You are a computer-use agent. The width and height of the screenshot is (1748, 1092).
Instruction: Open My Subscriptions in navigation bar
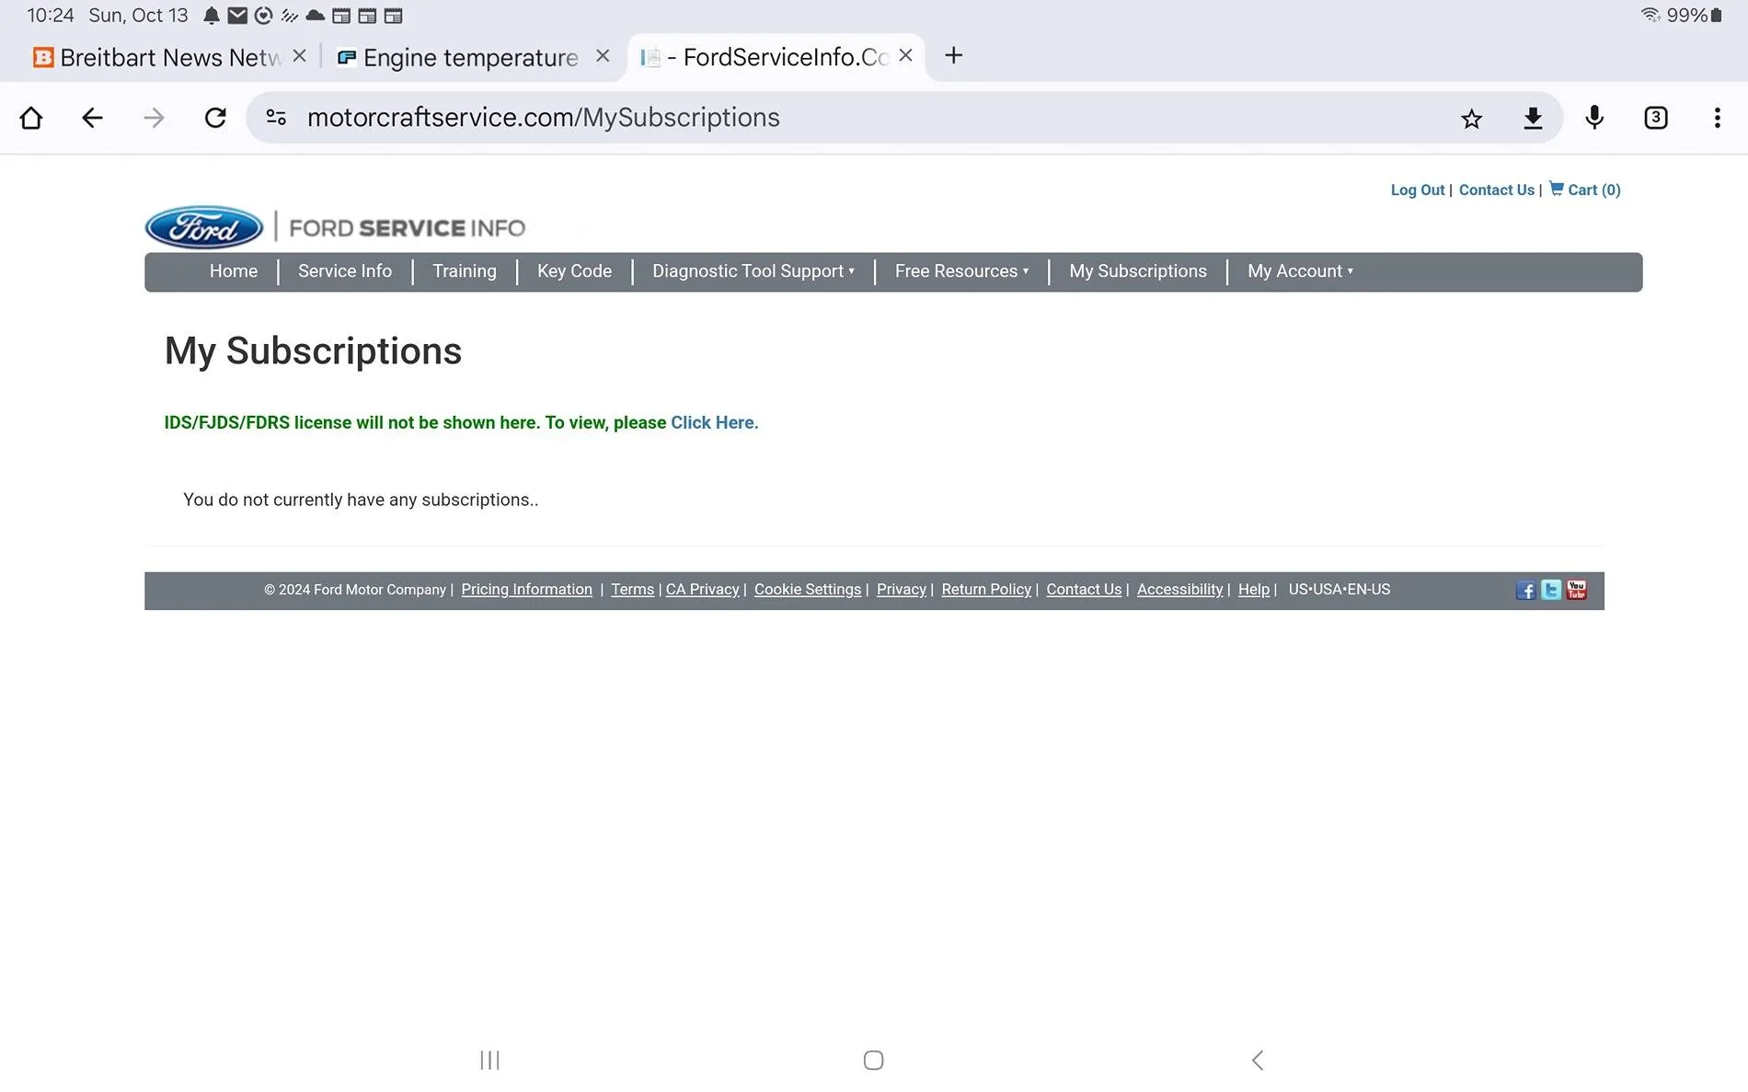click(x=1138, y=271)
